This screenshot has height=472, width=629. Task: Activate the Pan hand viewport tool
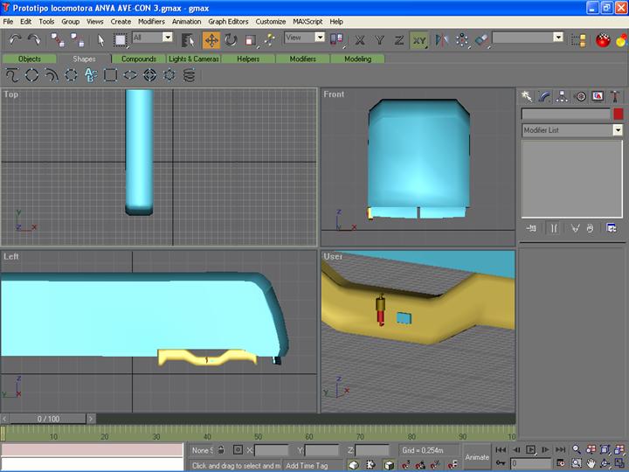coord(591,463)
